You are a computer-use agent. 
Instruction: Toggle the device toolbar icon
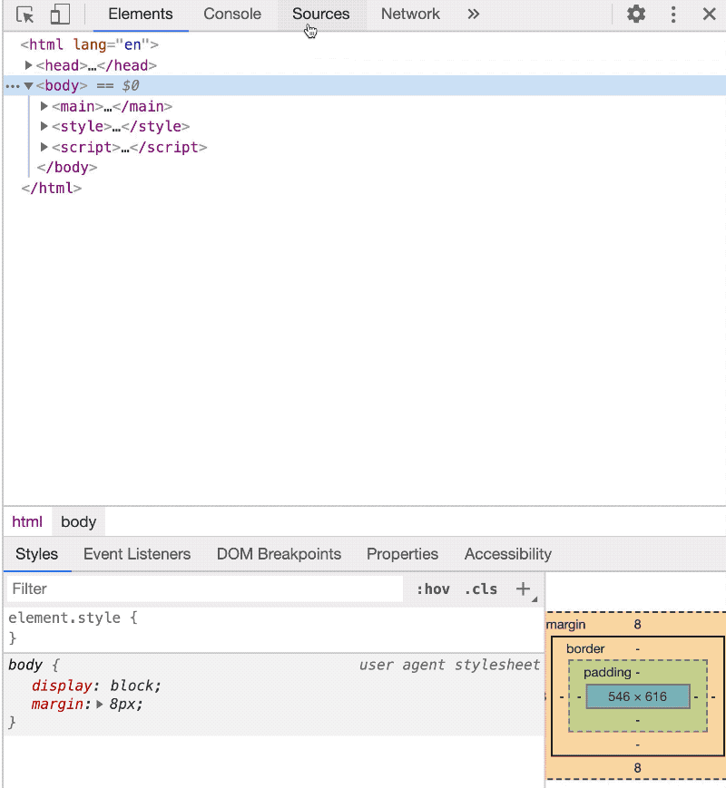tap(60, 15)
